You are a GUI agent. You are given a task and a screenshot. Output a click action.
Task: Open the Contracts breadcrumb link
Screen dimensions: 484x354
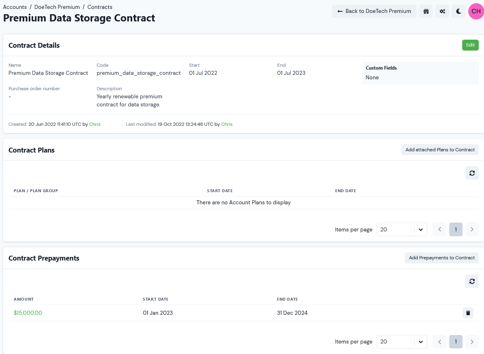(x=99, y=7)
